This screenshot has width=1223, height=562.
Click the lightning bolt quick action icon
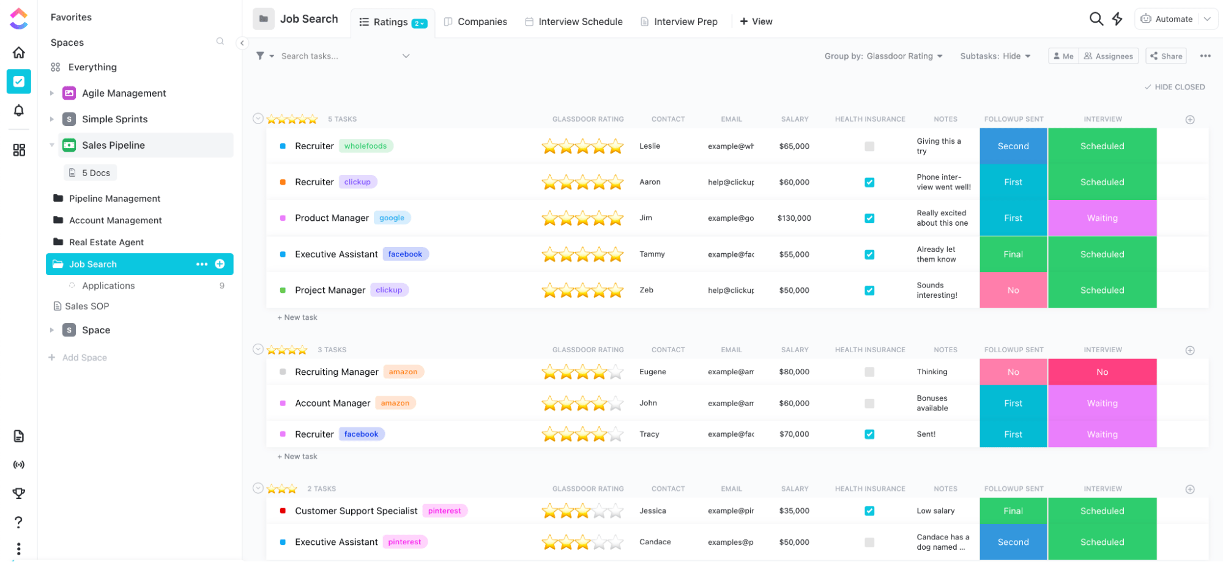1117,19
